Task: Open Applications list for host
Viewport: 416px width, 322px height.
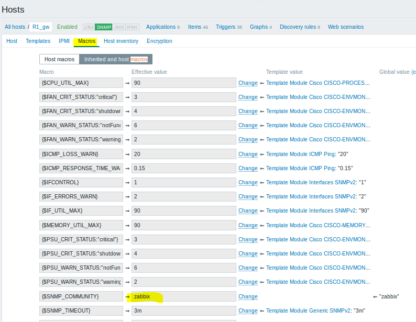Action: point(161,27)
